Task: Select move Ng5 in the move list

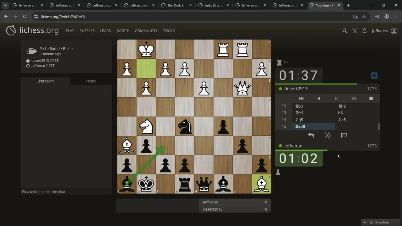Action: point(313,120)
